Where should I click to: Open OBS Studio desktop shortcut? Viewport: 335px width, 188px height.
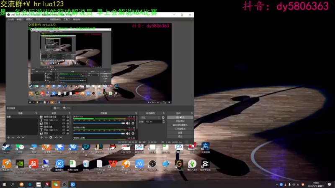[x=152, y=165]
